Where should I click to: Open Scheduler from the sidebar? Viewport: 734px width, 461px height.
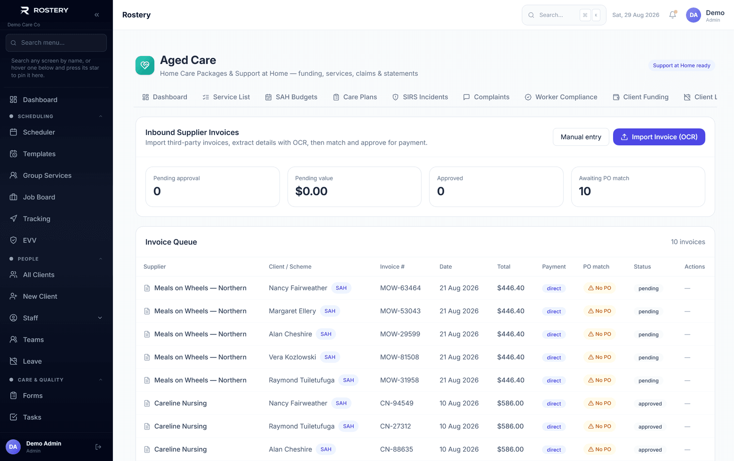pyautogui.click(x=56, y=132)
